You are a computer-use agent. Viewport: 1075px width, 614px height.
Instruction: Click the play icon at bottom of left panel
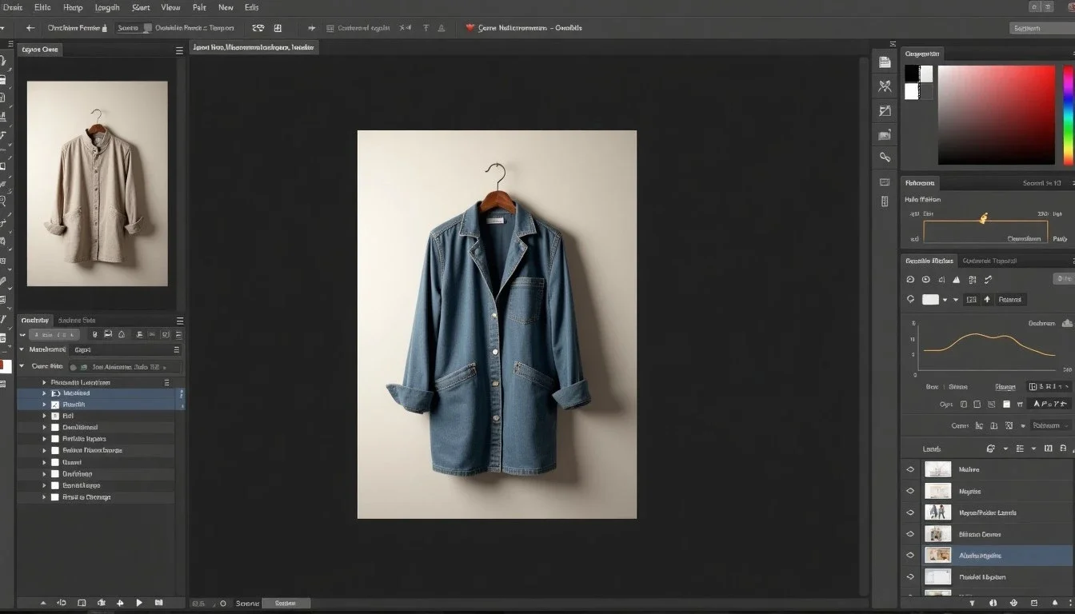tap(139, 603)
